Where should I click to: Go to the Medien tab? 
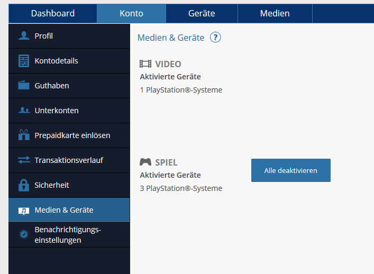275,13
